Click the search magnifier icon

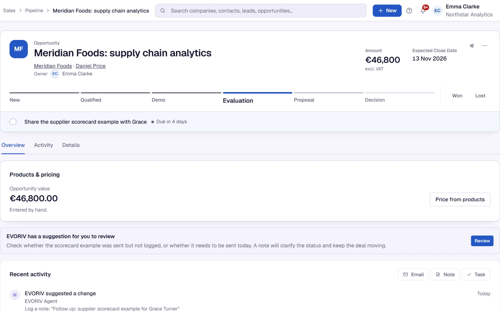coord(162,11)
